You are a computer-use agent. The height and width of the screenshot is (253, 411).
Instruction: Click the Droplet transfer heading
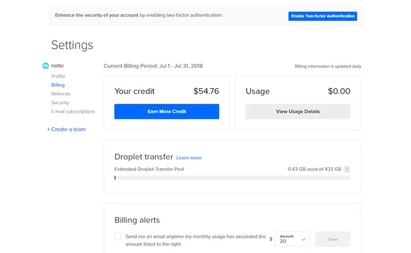point(144,157)
